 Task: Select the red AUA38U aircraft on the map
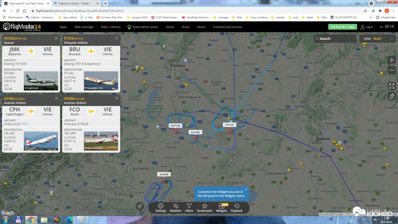(x=195, y=138)
